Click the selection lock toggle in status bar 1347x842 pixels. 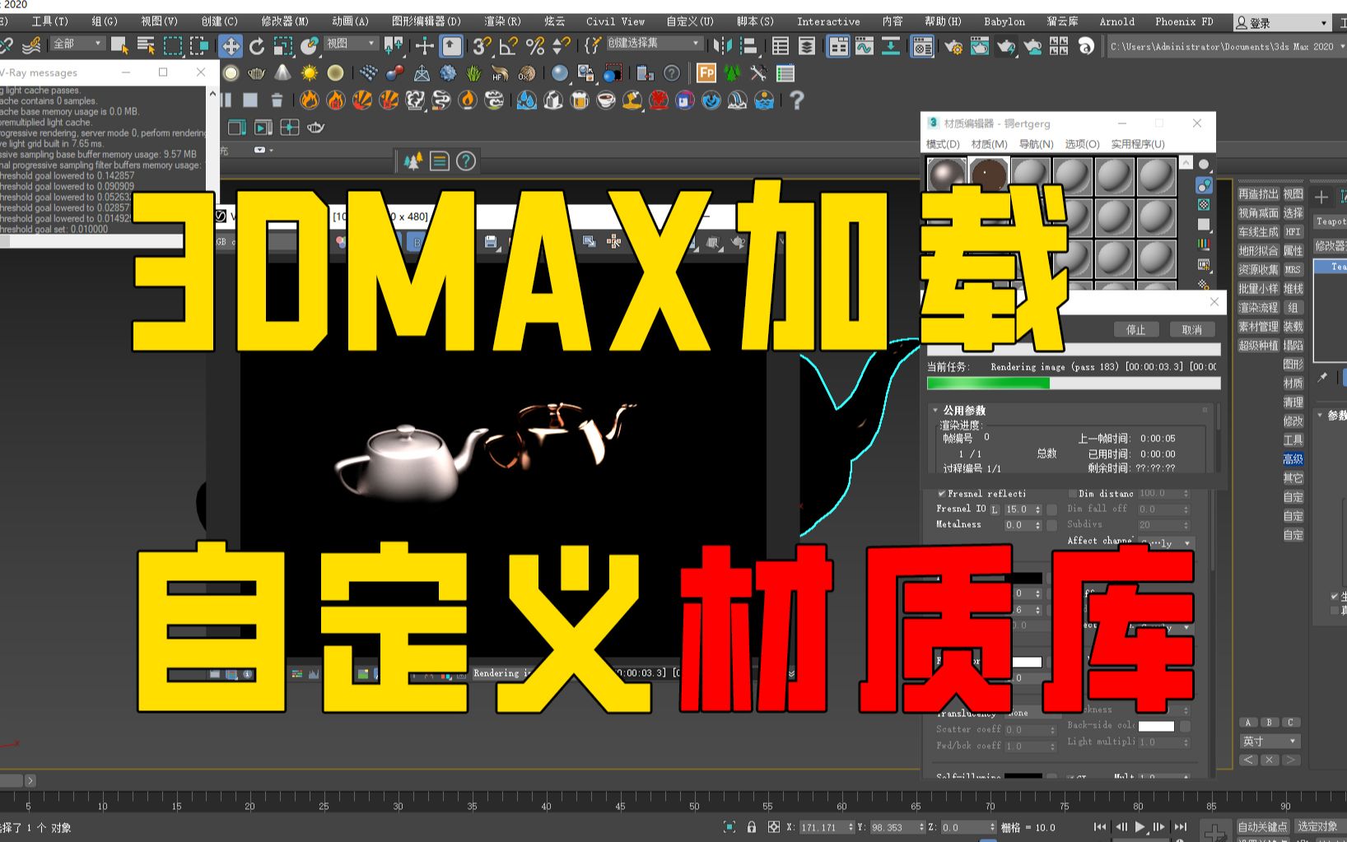[751, 827]
